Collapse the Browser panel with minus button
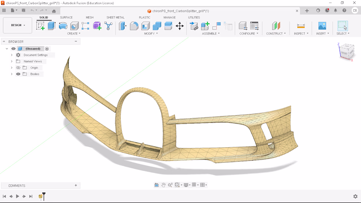This screenshot has width=361, height=203. [x=76, y=41]
